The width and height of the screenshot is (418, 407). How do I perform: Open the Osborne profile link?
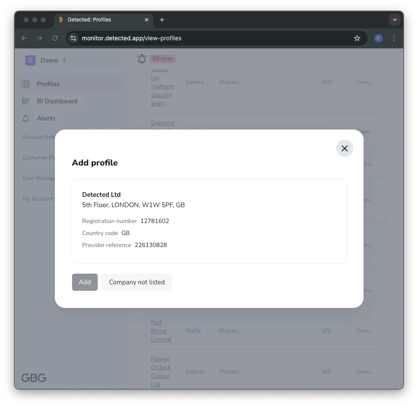point(162,123)
